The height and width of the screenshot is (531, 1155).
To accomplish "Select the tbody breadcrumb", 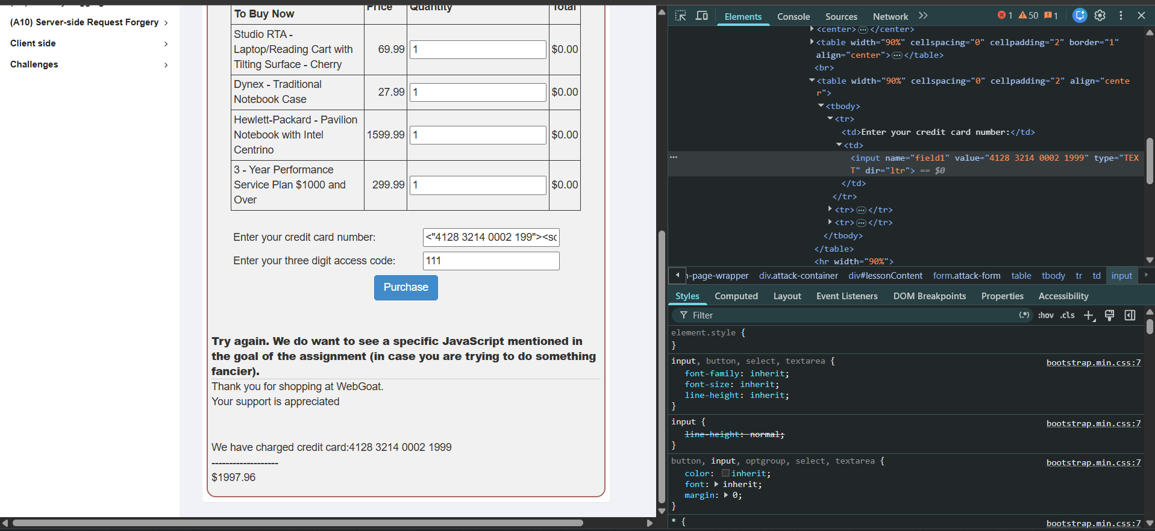I will (1053, 276).
